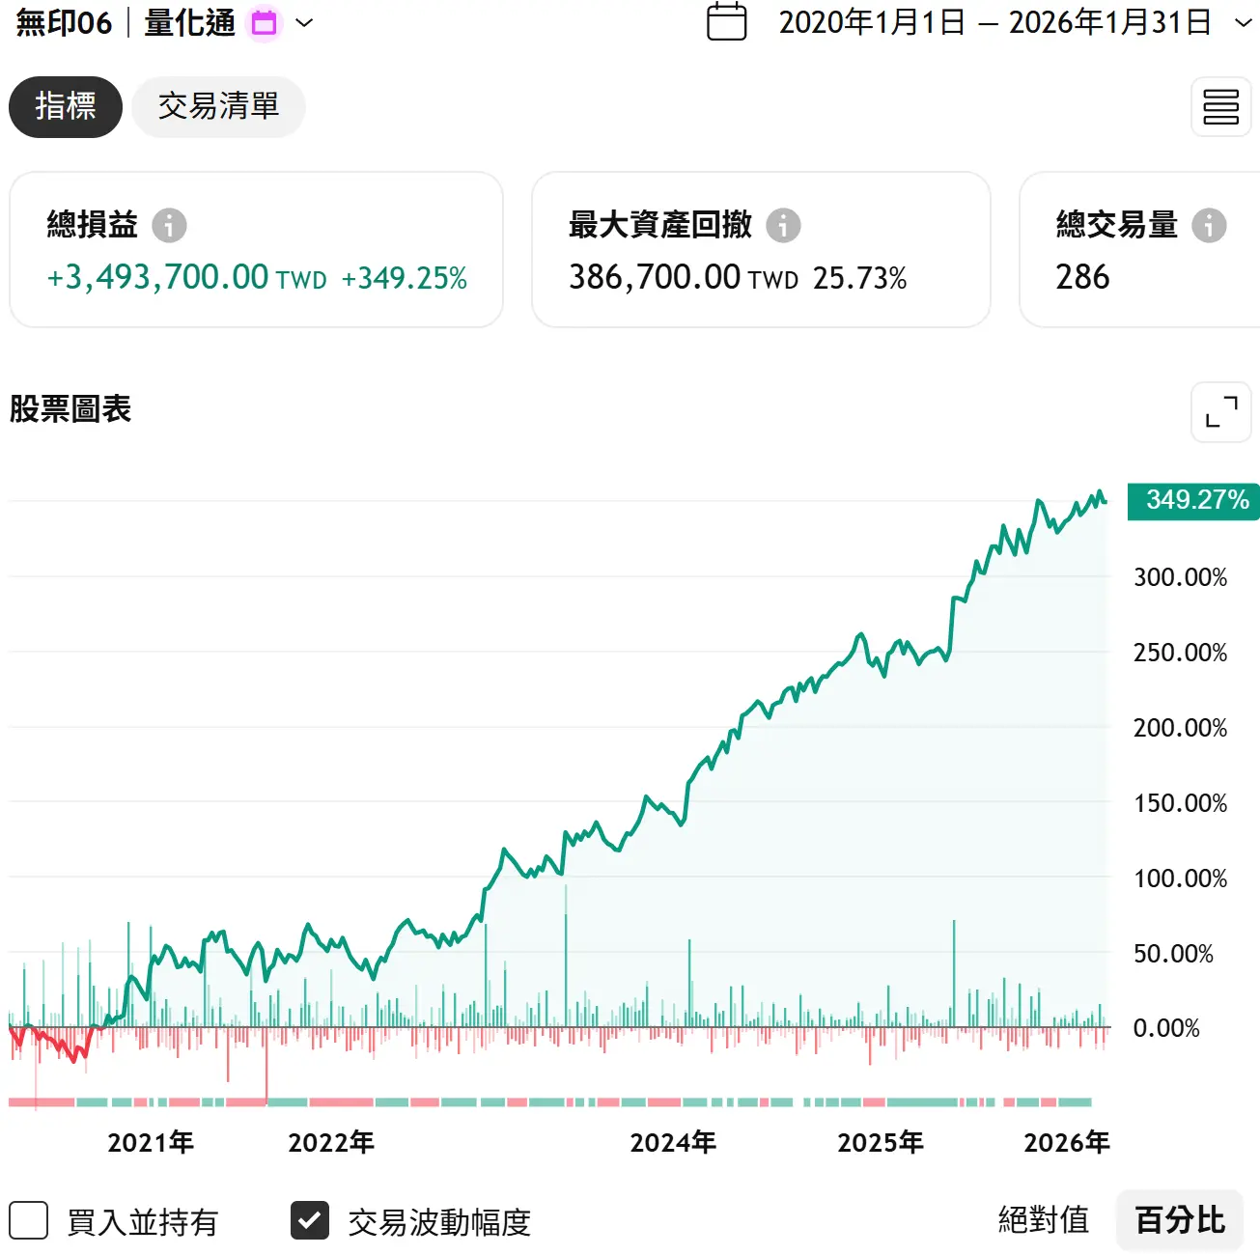Open the 交易清單 tab
Viewport: 1260px width, 1255px height.
click(x=218, y=107)
